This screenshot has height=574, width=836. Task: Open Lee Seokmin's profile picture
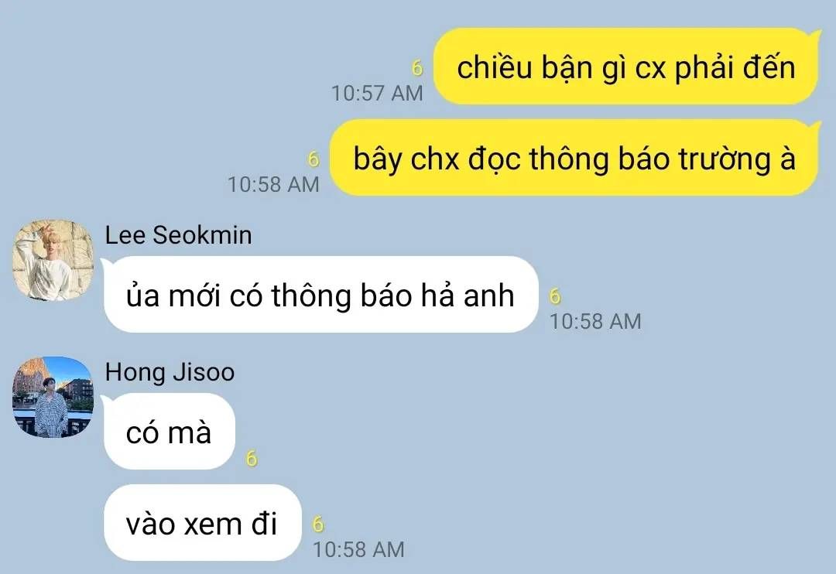53,260
